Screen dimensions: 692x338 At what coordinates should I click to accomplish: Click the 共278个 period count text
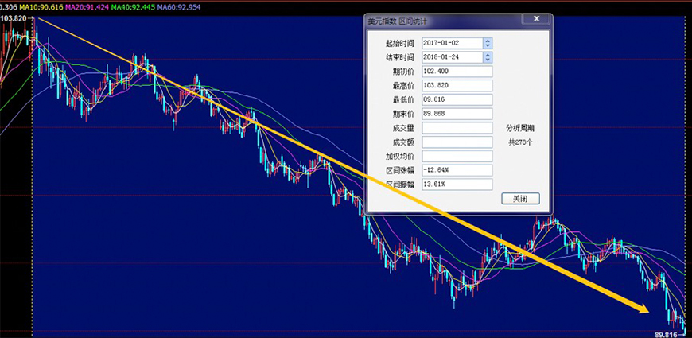coord(520,142)
